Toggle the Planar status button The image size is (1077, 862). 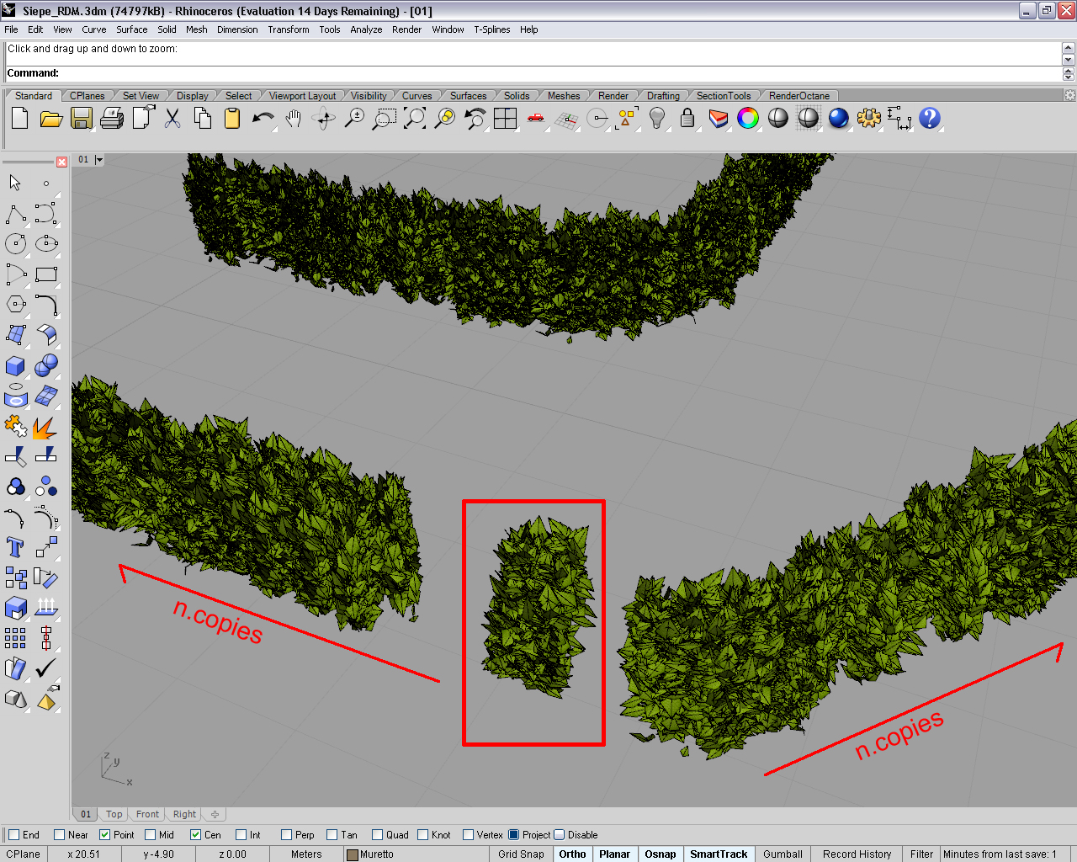pyautogui.click(x=614, y=854)
